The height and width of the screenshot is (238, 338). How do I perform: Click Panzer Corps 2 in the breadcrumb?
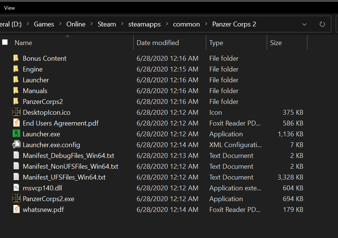[234, 24]
